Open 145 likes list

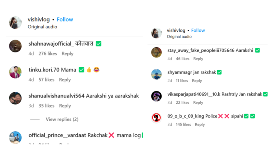[x=183, y=124]
